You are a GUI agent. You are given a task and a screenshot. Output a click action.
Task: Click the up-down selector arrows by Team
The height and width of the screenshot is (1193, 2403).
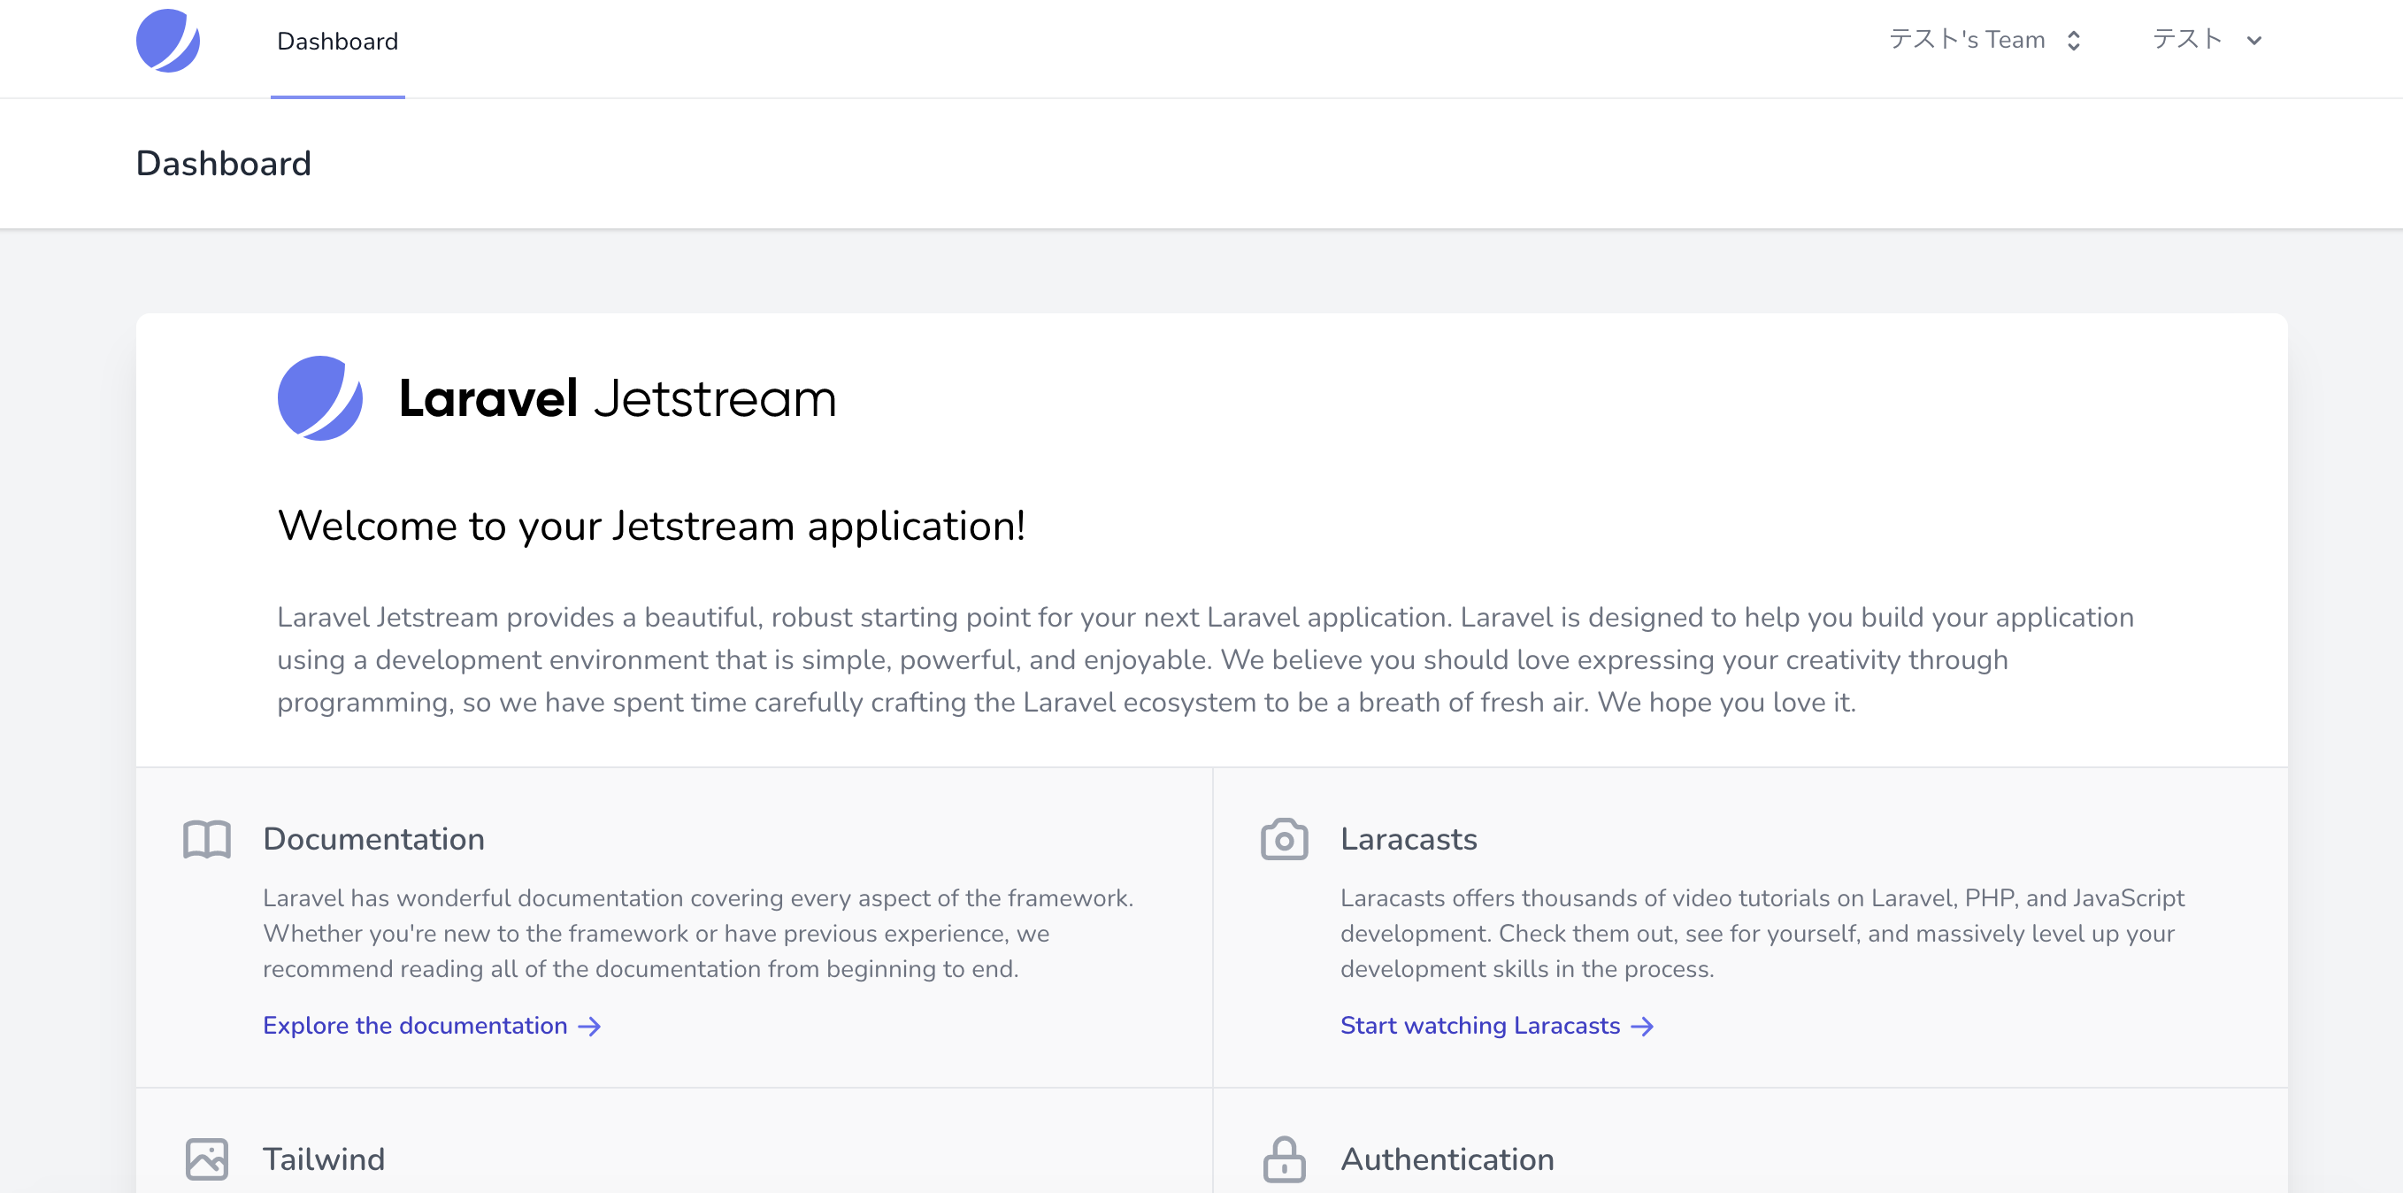(2074, 41)
